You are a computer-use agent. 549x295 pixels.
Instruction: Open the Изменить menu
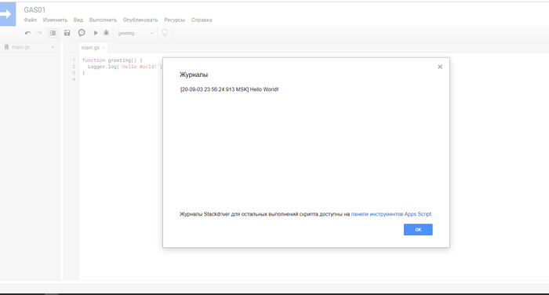pos(55,20)
